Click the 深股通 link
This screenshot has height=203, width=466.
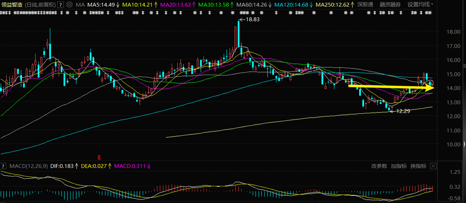(x=365, y=5)
